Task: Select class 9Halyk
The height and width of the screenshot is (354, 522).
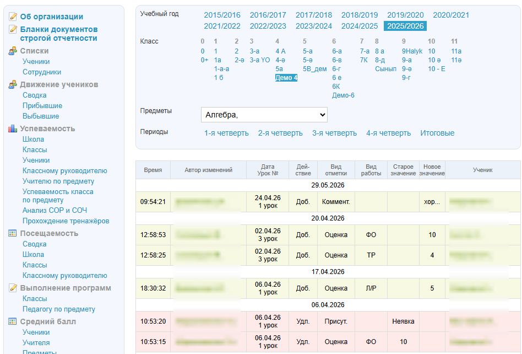Action: (x=412, y=51)
